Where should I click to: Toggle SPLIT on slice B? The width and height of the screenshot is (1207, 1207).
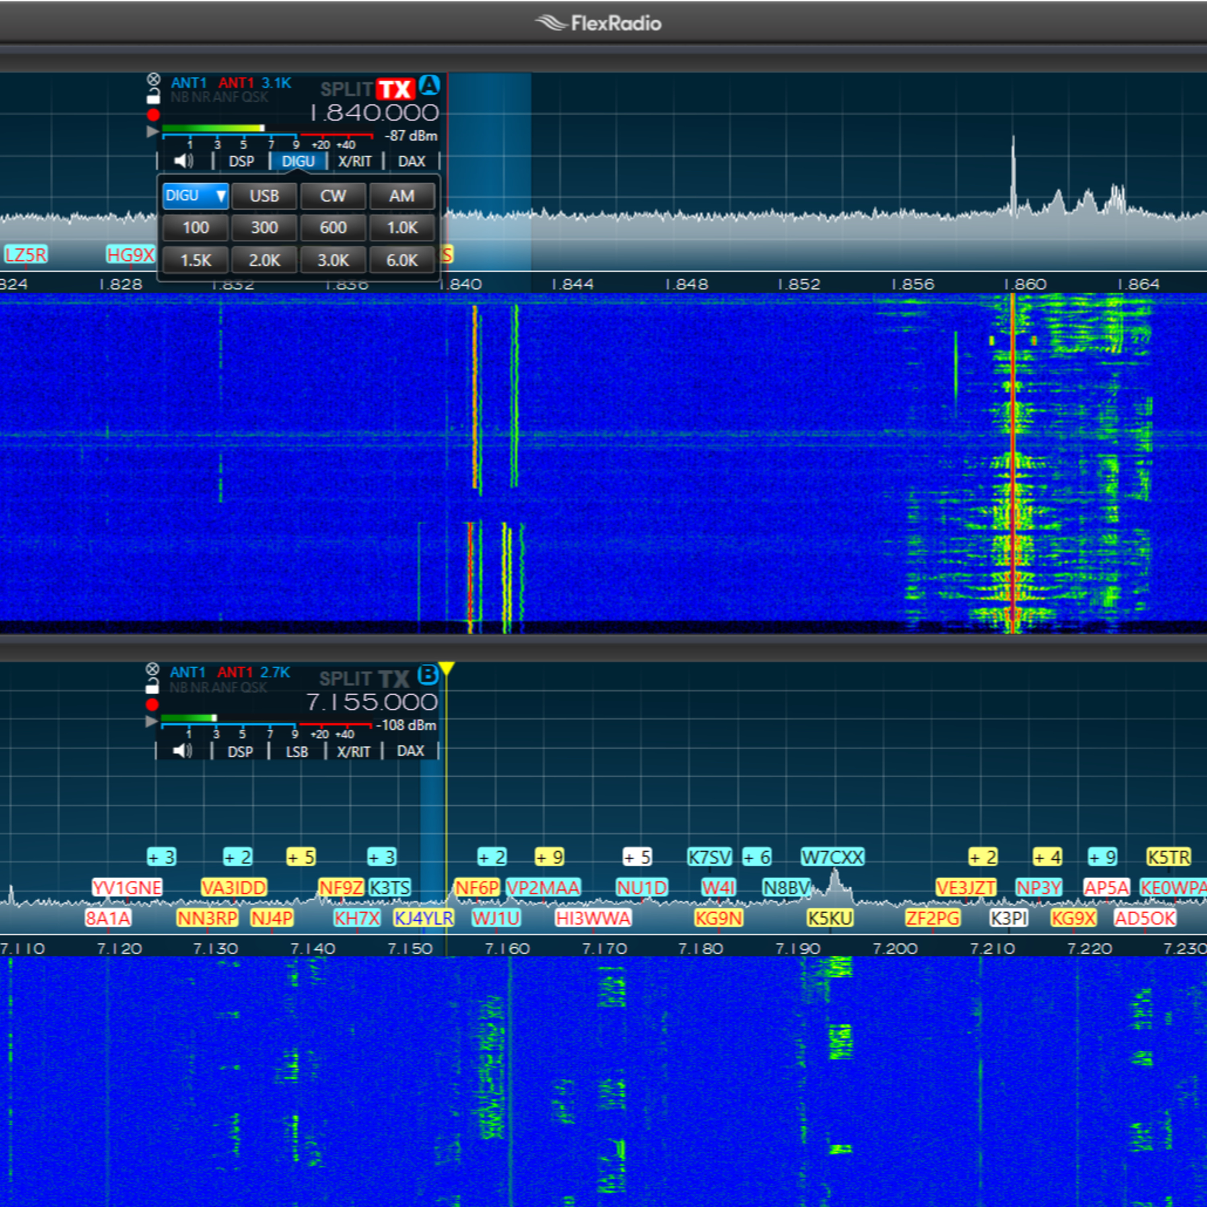point(345,679)
